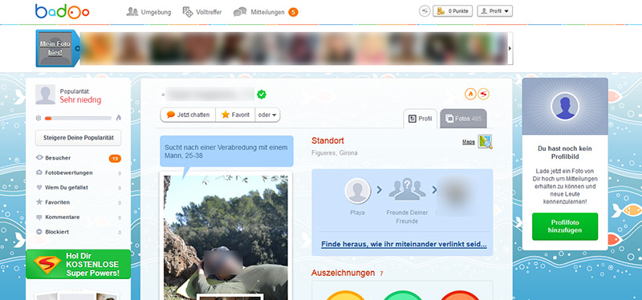Screen dimensions: 642x300
Task: Click the Super Powers icon in the header
Action: point(425,11)
